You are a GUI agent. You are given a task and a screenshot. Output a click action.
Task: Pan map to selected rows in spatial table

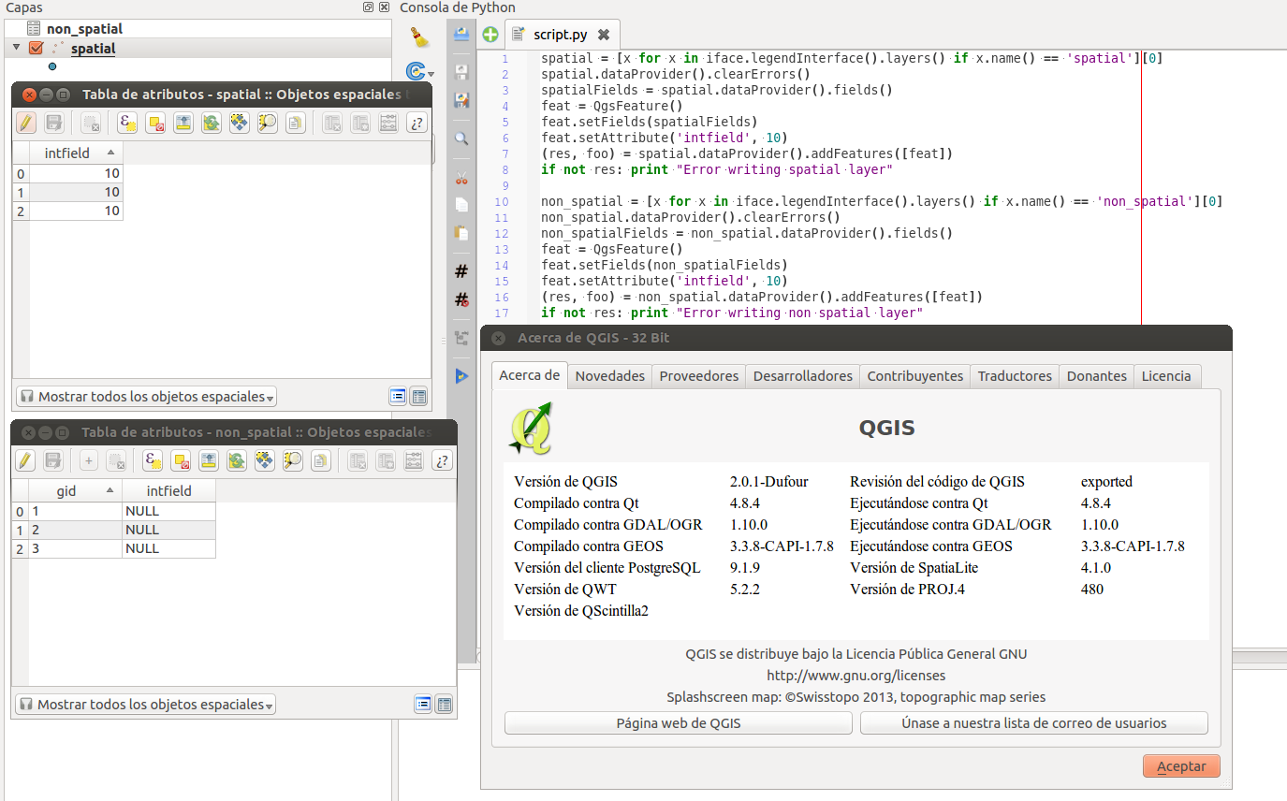coord(240,123)
